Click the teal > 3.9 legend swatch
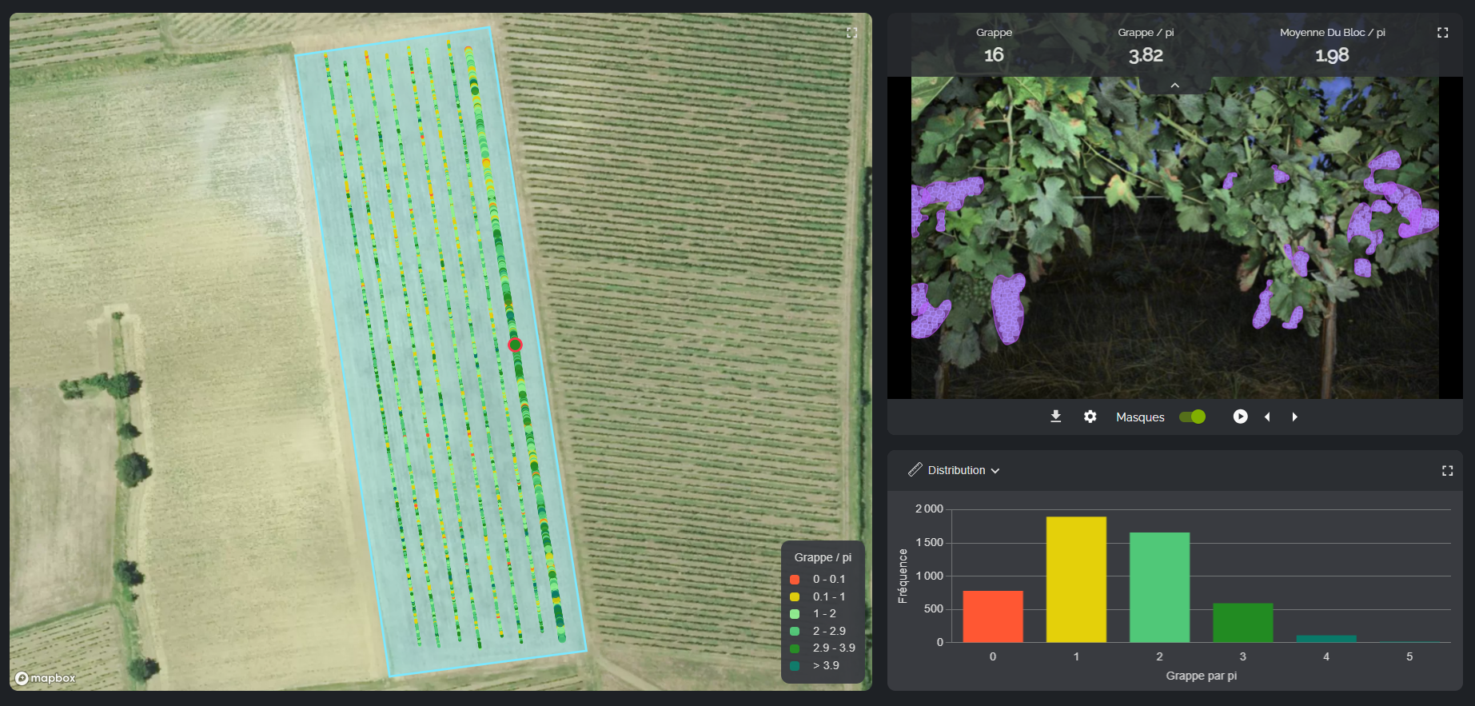1475x706 pixels. click(795, 665)
